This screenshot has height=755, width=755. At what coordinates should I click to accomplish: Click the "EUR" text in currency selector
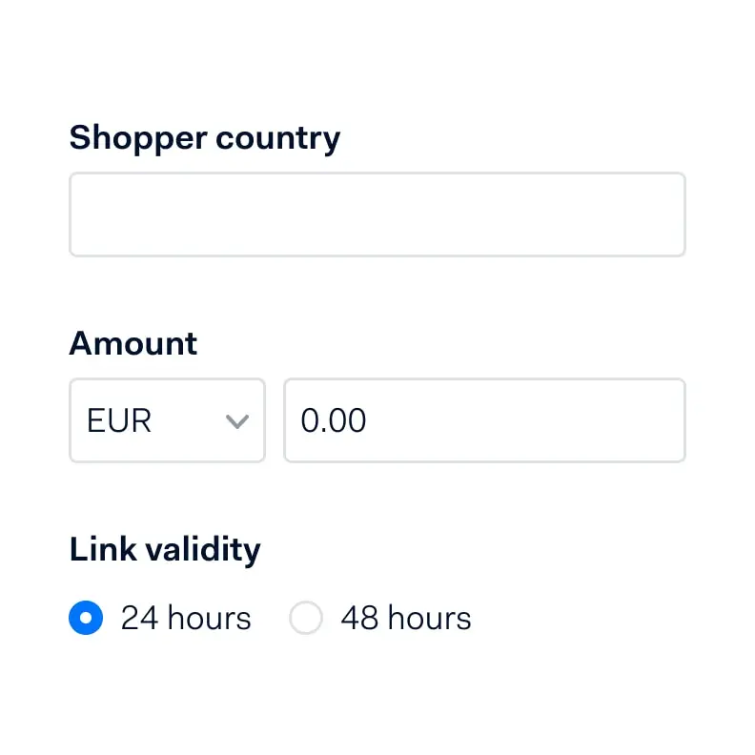(119, 421)
